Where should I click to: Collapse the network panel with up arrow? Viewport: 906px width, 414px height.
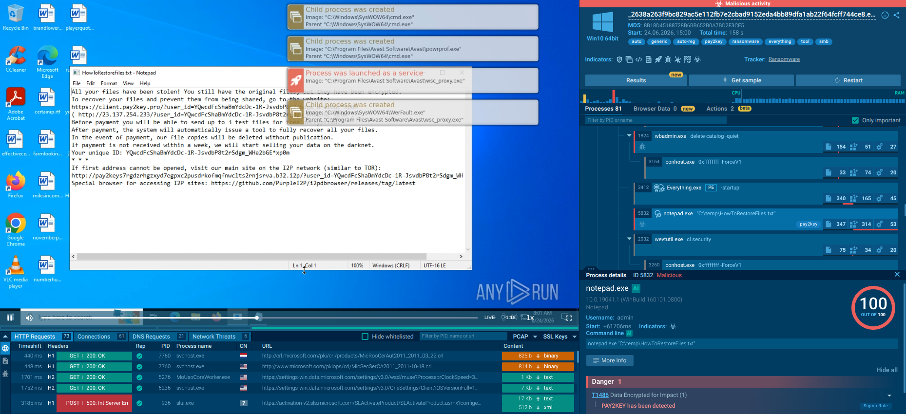click(x=5, y=337)
